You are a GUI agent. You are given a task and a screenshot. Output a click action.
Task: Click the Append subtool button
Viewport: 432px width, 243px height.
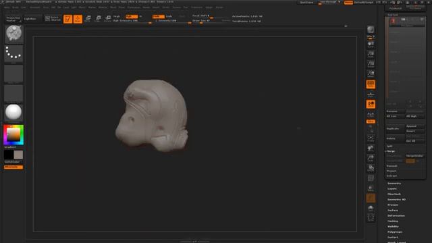click(x=415, y=126)
